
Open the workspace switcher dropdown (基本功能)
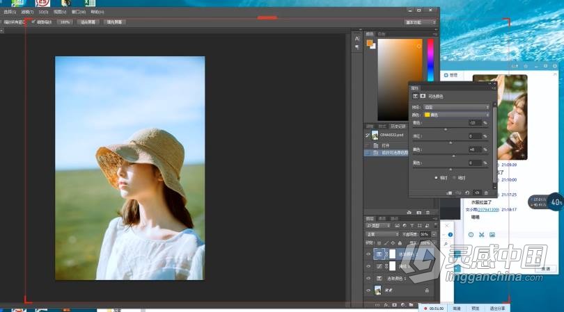pos(420,22)
